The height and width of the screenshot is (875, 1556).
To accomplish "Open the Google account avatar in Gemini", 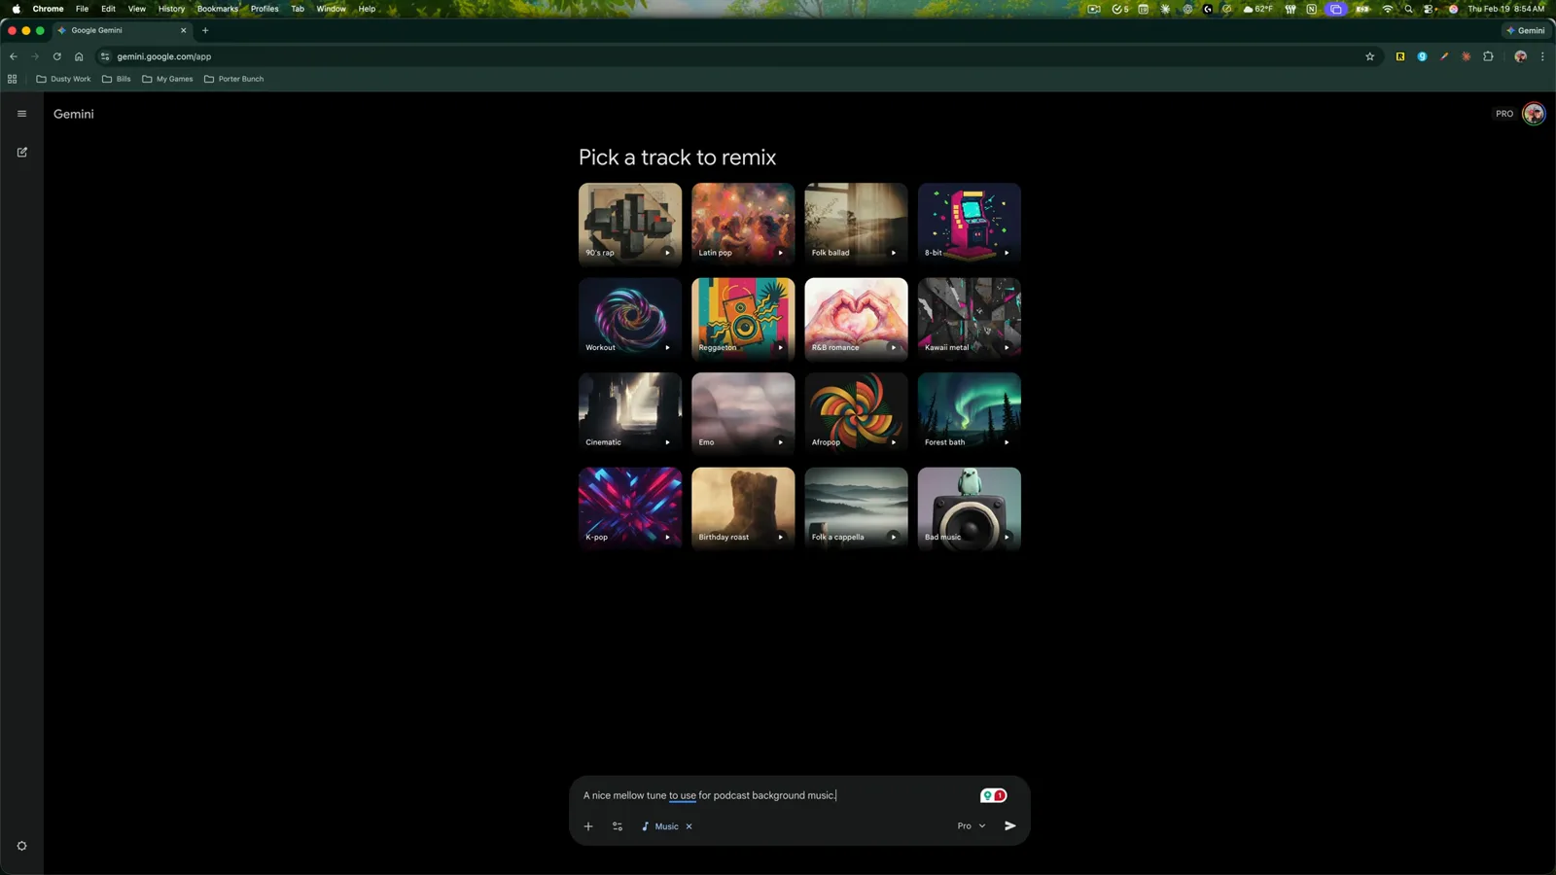I will coord(1534,114).
